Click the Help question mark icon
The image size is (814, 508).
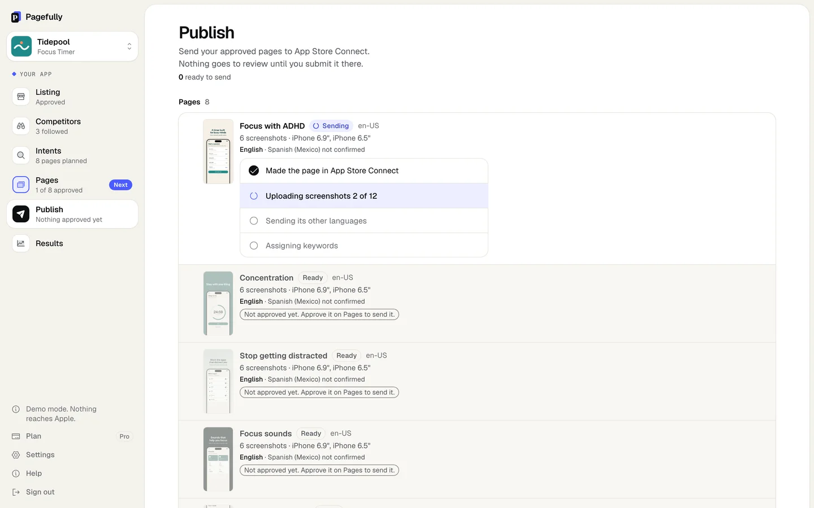pos(16,474)
